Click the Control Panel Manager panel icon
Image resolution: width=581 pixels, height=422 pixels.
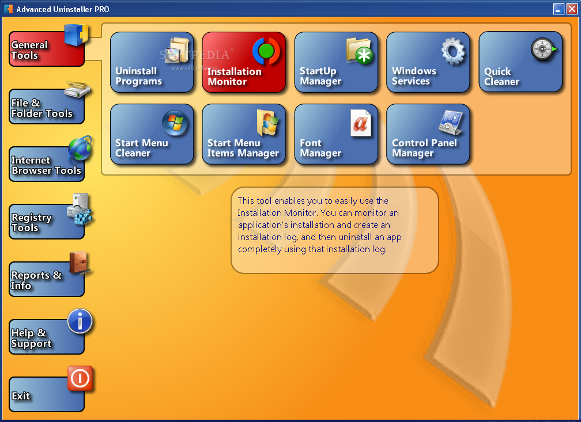451,123
